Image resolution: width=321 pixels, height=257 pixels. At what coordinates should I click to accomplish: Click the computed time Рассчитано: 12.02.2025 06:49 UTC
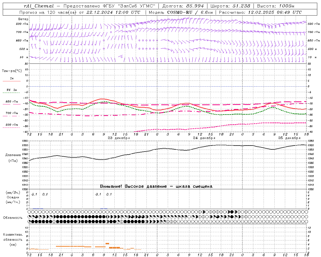pos(260,12)
